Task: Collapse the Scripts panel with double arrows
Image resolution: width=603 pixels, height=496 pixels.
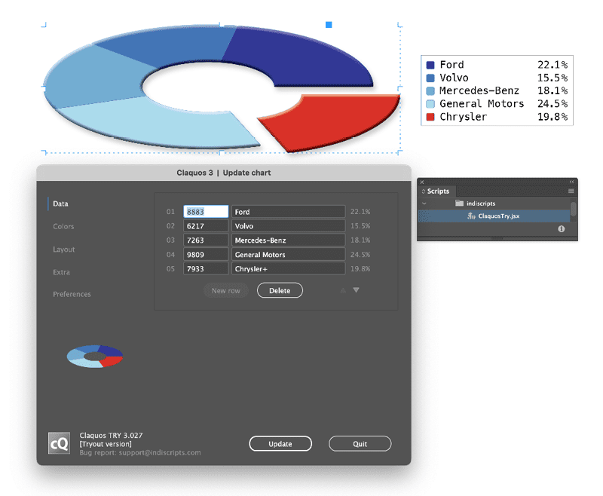Action: 571,182
